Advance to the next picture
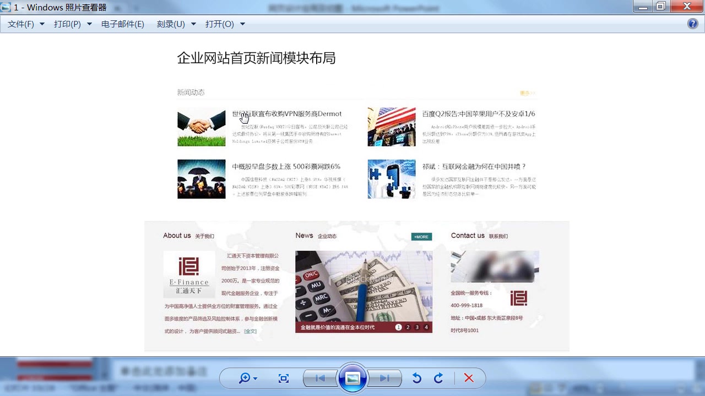The height and width of the screenshot is (396, 705). (386, 378)
